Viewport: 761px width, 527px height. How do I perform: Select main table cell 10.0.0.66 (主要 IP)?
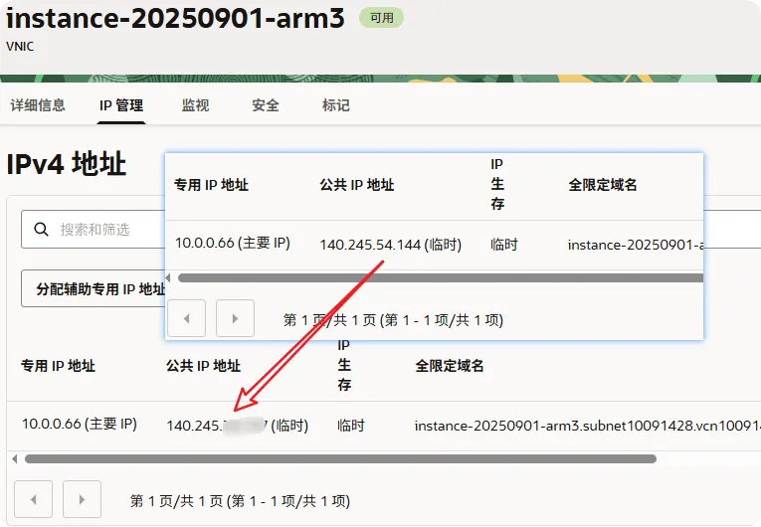pyautogui.click(x=80, y=425)
